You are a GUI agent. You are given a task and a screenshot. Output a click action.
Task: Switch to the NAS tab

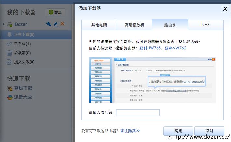pyautogui.click(x=206, y=25)
